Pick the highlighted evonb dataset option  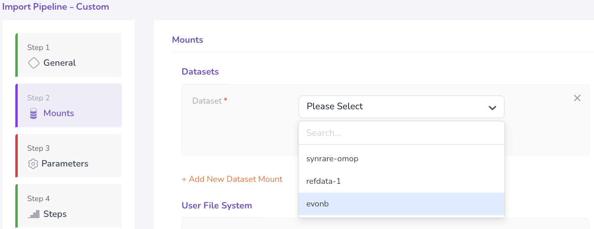pyautogui.click(x=318, y=204)
